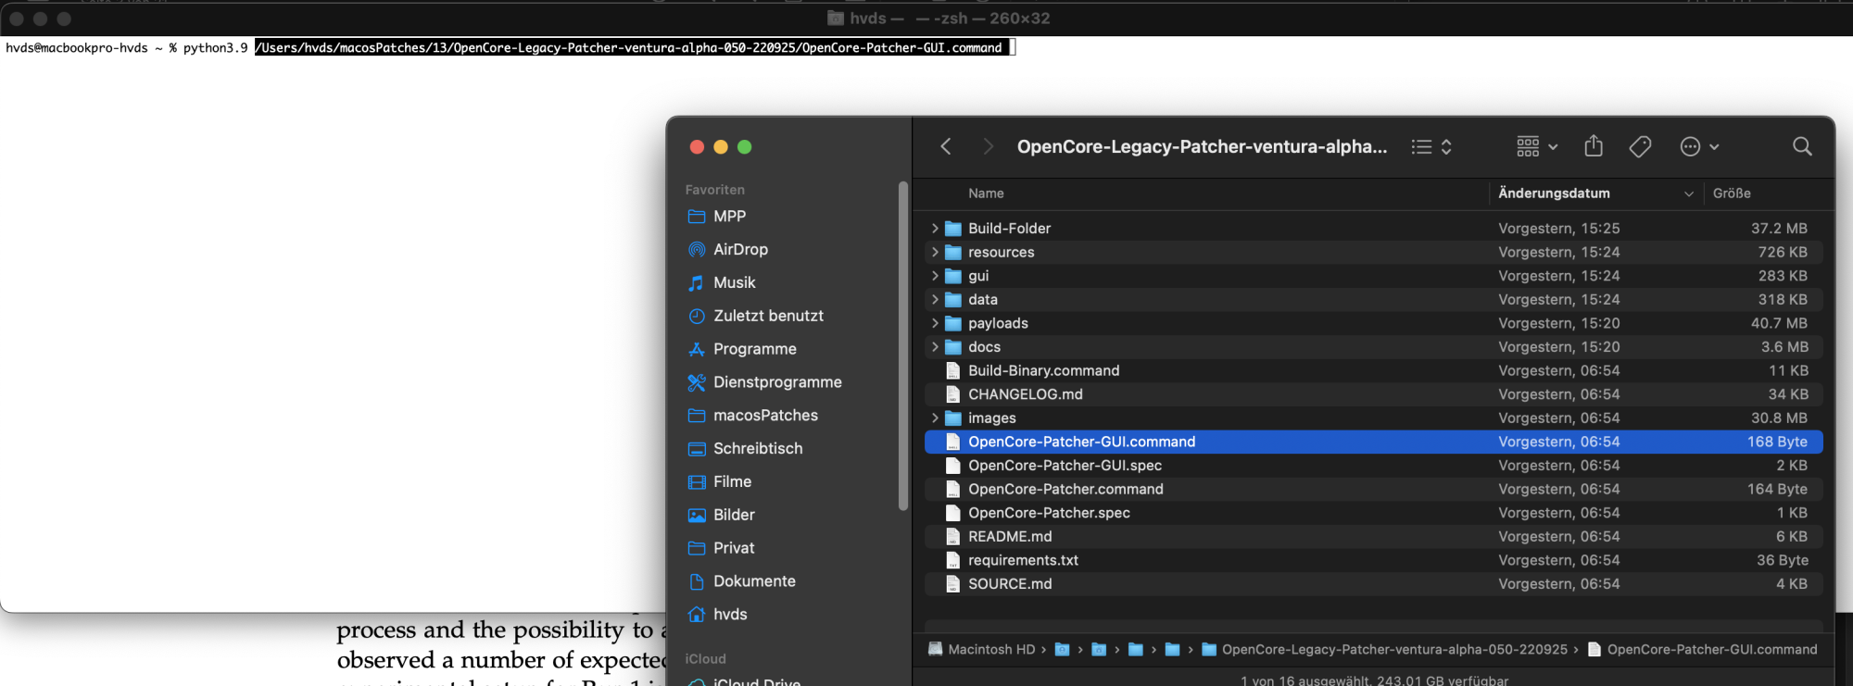This screenshot has width=1853, height=686.
Task: Click size 168 Byte of OpenCore-Patcher-GUI.command
Action: 1777,442
